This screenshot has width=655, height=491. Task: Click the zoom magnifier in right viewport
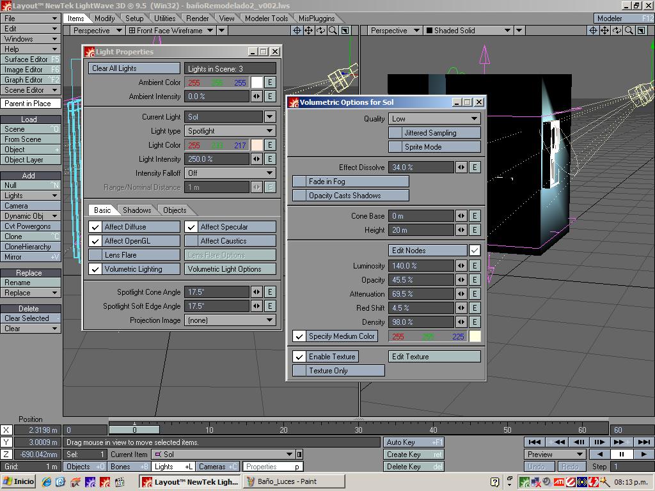coord(629,31)
